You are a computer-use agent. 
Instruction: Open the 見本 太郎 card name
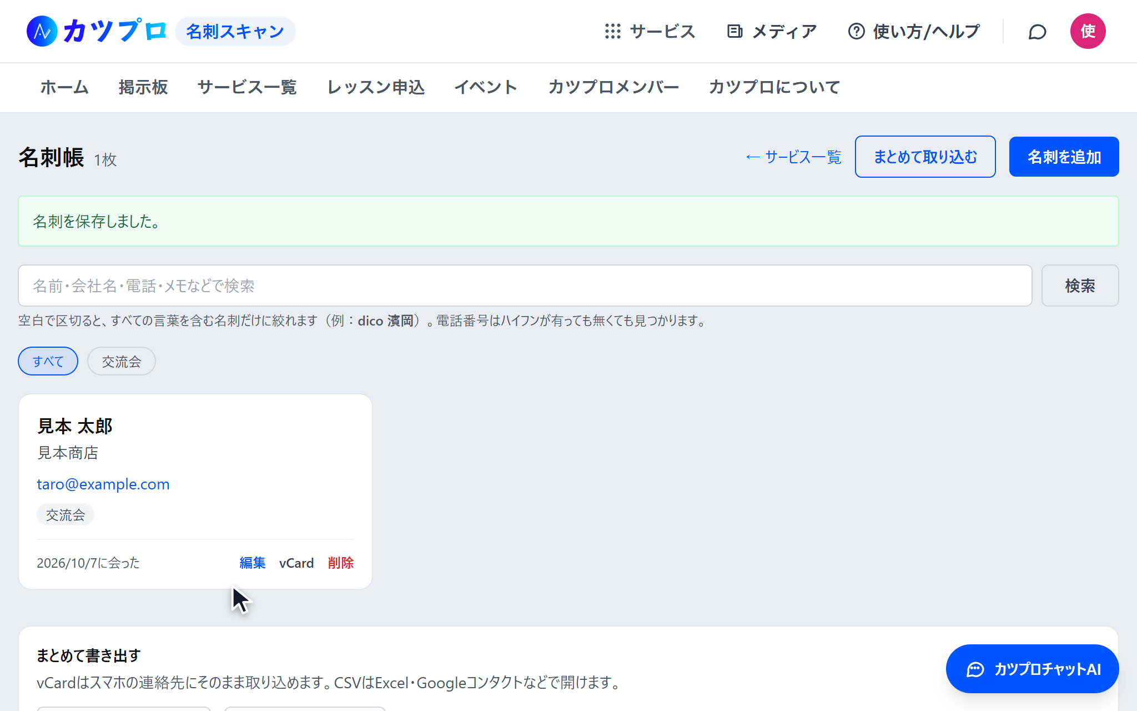[x=75, y=426]
